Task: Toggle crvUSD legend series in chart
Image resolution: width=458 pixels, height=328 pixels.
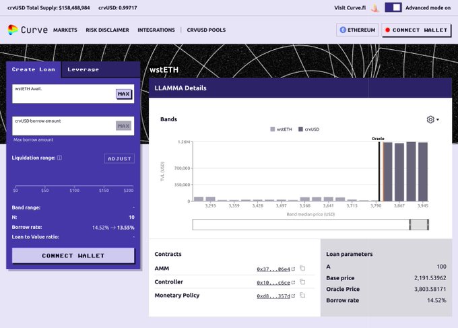Action: (x=308, y=129)
